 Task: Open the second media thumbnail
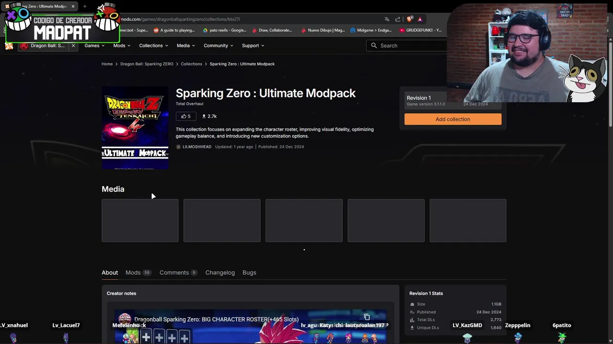coord(222,220)
